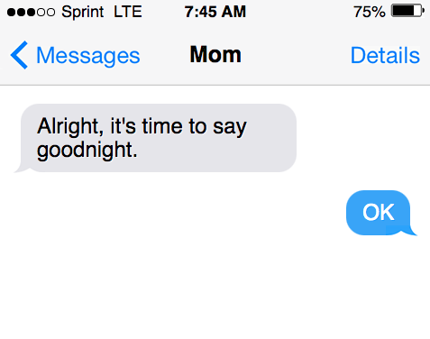
Task: Select the blue OK reply bubble
Action: [x=381, y=213]
